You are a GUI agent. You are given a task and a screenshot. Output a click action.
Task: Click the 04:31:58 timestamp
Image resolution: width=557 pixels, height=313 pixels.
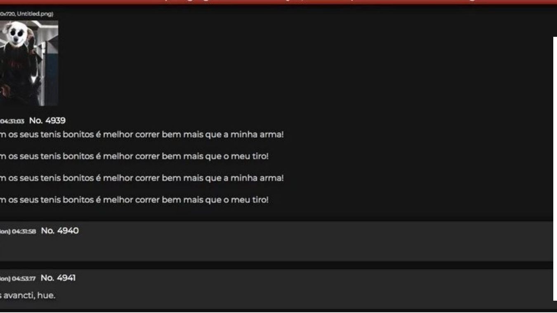coord(24,231)
